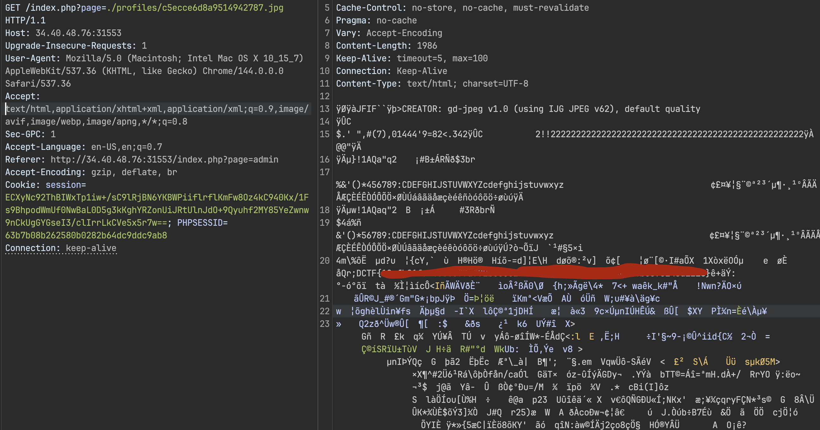
Task: Click the Referer URL with page=admin
Action: point(164,160)
